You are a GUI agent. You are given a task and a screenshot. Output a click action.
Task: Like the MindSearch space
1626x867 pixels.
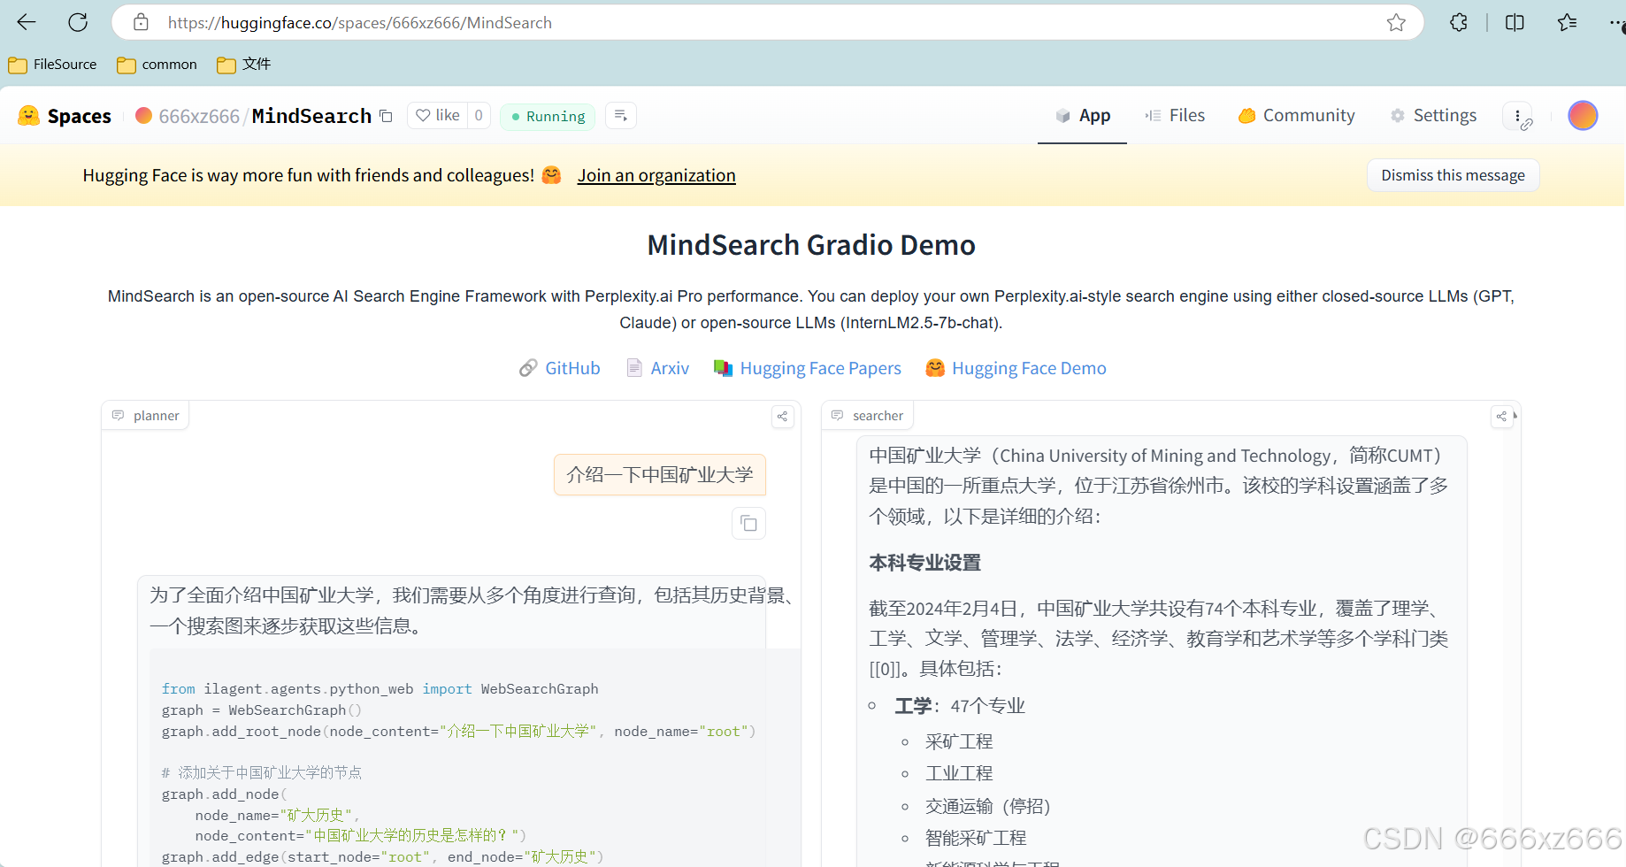click(438, 115)
